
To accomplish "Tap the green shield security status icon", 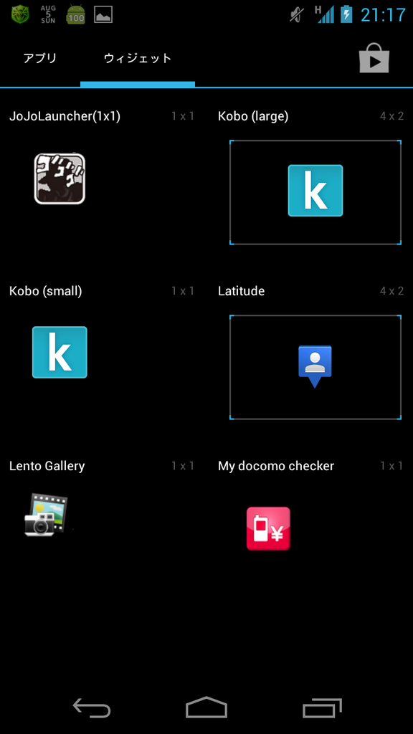I will [20, 14].
